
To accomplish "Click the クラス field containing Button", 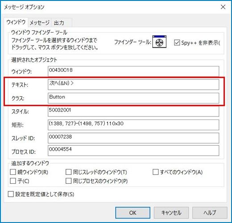I will [133, 98].
